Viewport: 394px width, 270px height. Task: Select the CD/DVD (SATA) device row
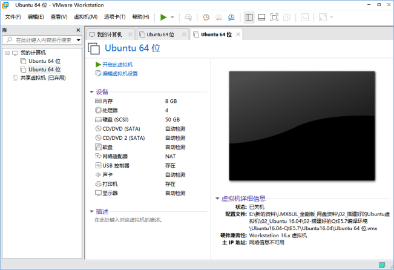140,129
